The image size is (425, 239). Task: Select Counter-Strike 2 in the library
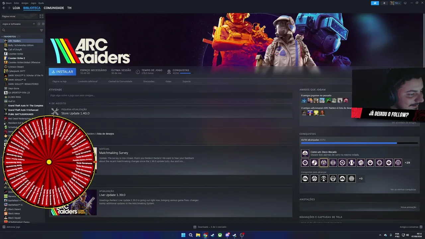tap(22, 58)
